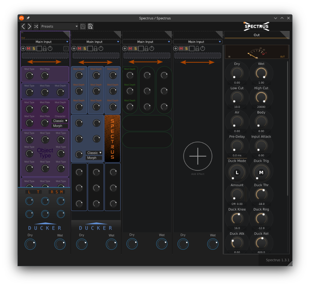This screenshot has width=310, height=287.
Task: Open first column Main Input dropdown
Action: pyautogui.click(x=45, y=42)
